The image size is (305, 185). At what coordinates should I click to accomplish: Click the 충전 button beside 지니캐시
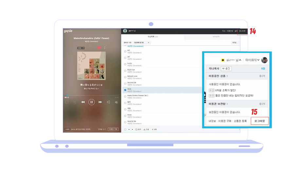(x=226, y=69)
